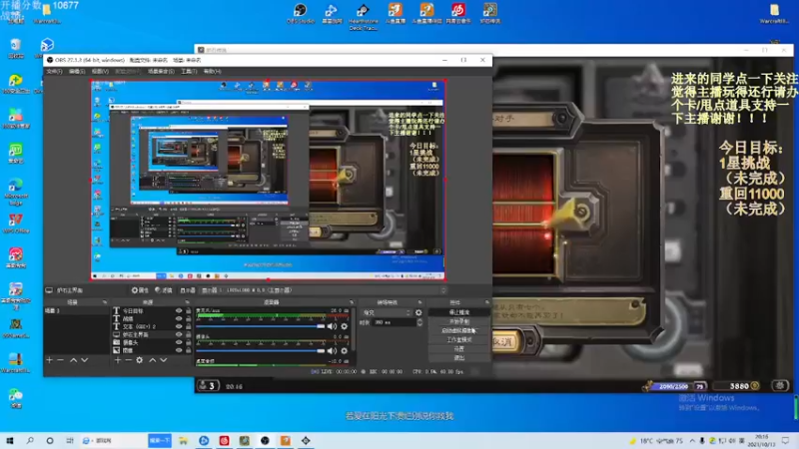The image size is (799, 449).
Task: Pop out the 转场特效 dock panel
Action: click(x=420, y=302)
